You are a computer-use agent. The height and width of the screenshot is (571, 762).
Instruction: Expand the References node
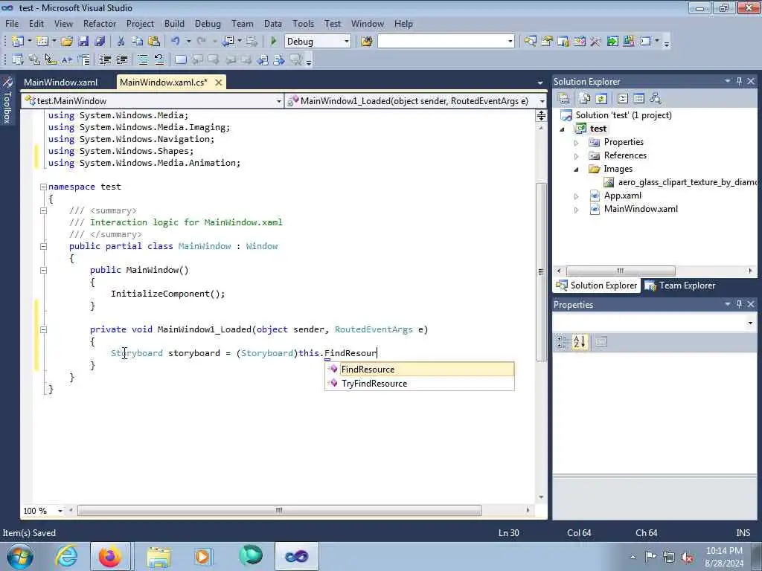pos(577,156)
